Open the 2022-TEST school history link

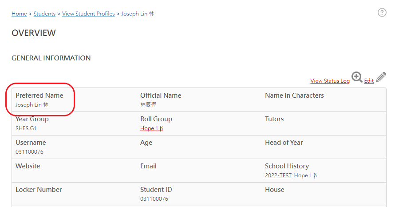(278, 175)
